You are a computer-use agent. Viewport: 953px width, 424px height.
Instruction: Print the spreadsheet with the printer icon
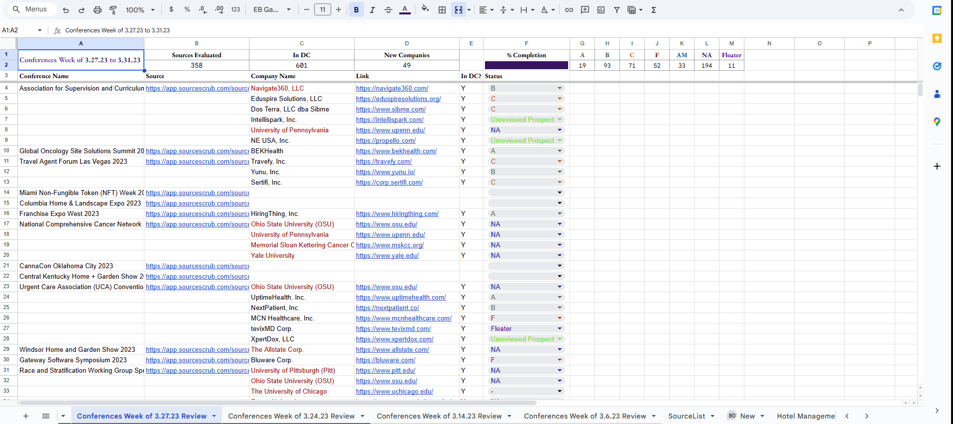pos(98,10)
